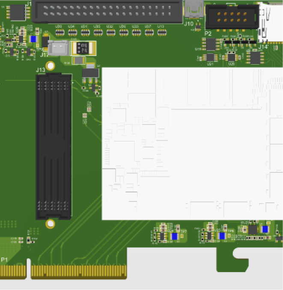Select the black square IC at bottom right

(x=252, y=230)
